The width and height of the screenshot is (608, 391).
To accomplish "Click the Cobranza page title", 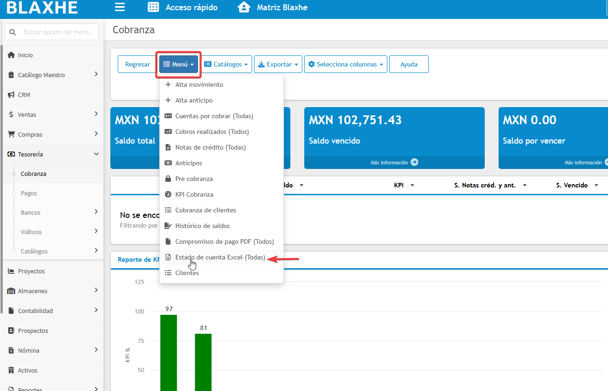I will coord(133,30).
